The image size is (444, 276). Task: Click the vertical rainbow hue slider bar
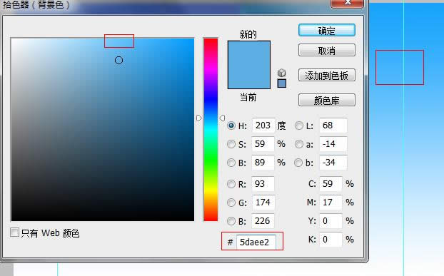point(211,130)
